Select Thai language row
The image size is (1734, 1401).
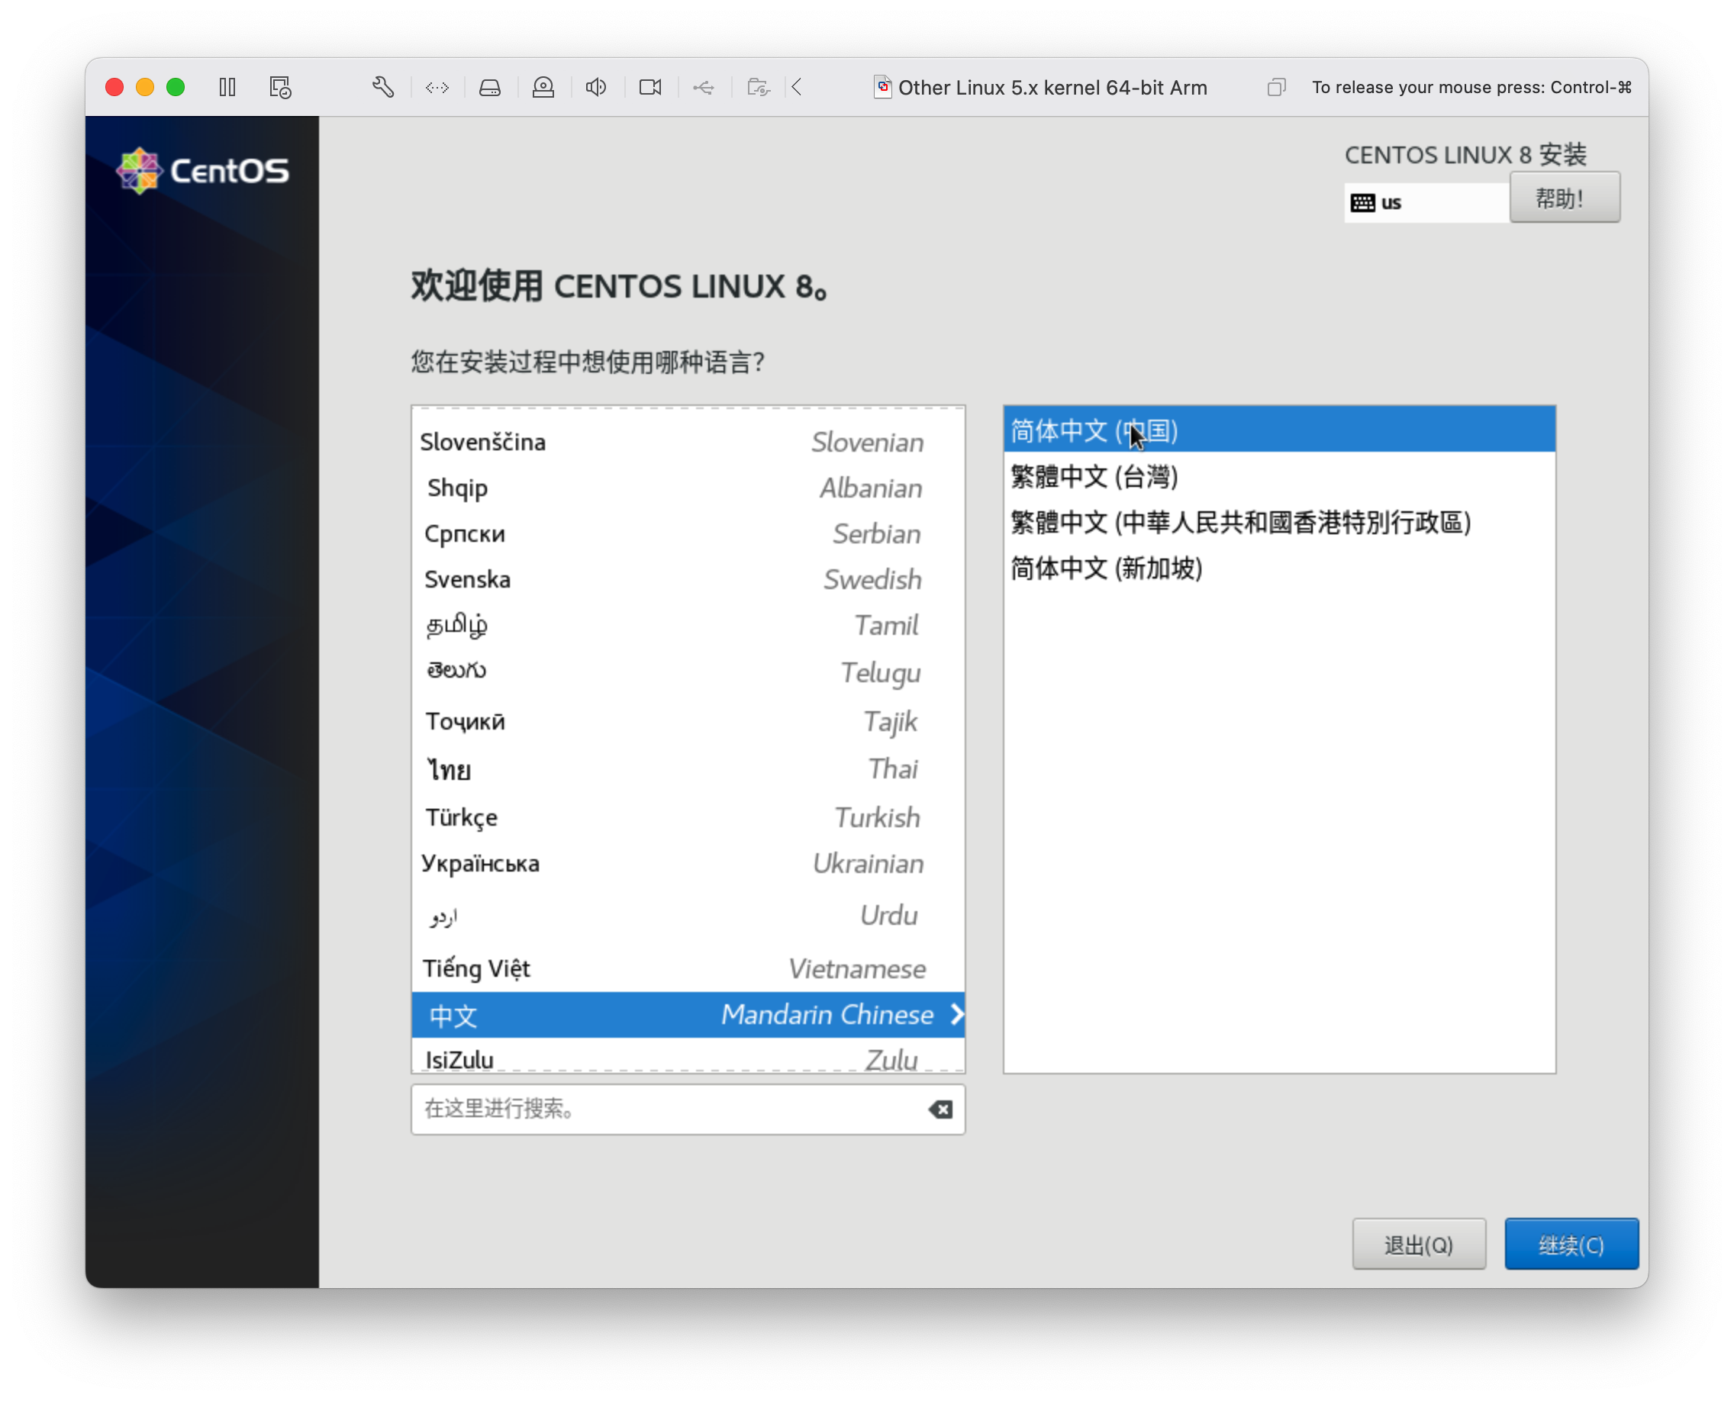[x=688, y=769]
